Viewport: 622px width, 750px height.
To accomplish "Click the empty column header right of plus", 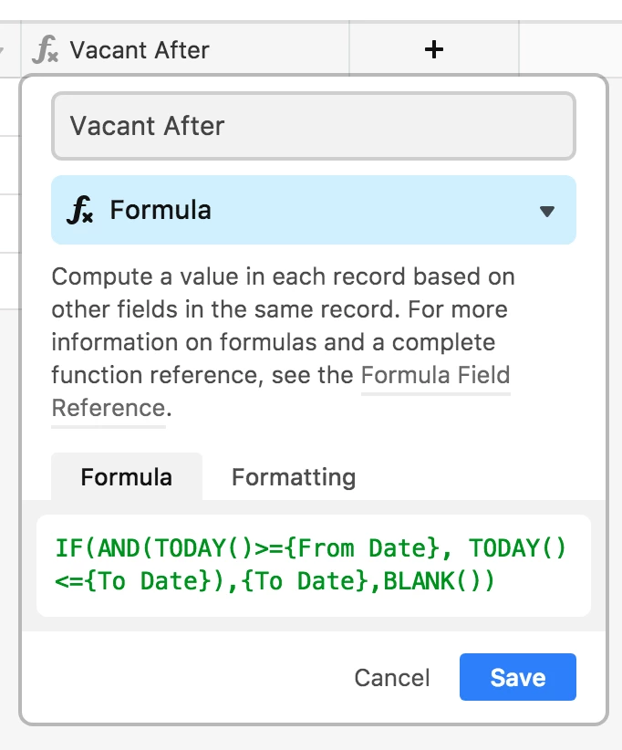I will click(x=570, y=49).
